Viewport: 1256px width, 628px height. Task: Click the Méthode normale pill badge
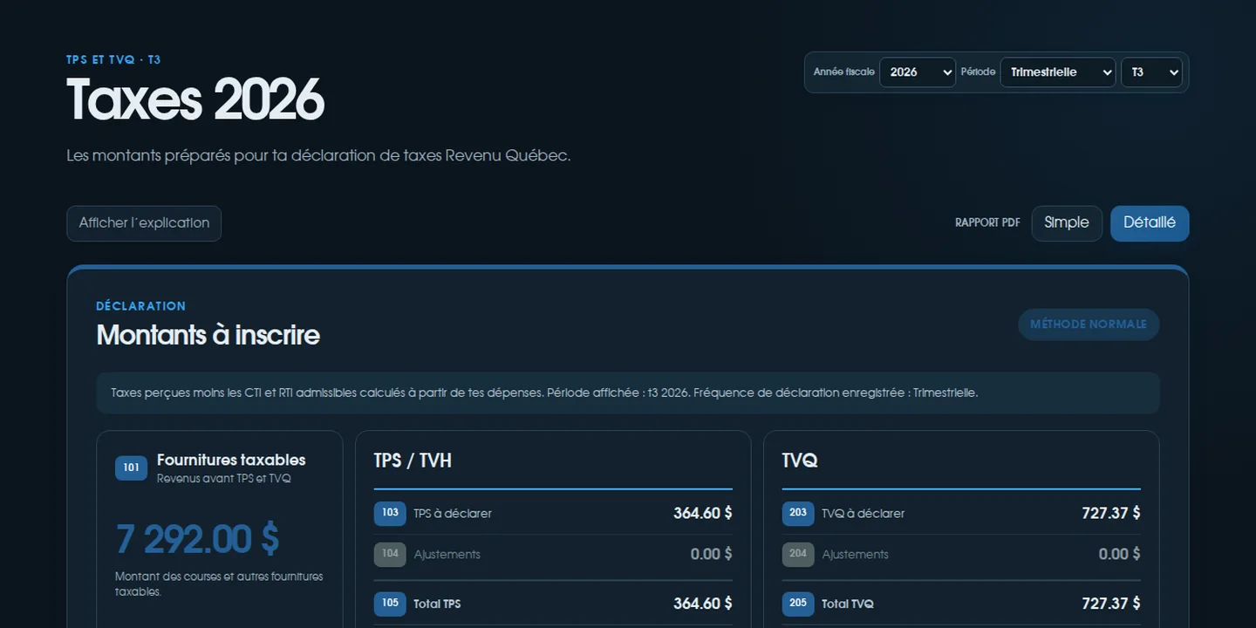tap(1089, 324)
